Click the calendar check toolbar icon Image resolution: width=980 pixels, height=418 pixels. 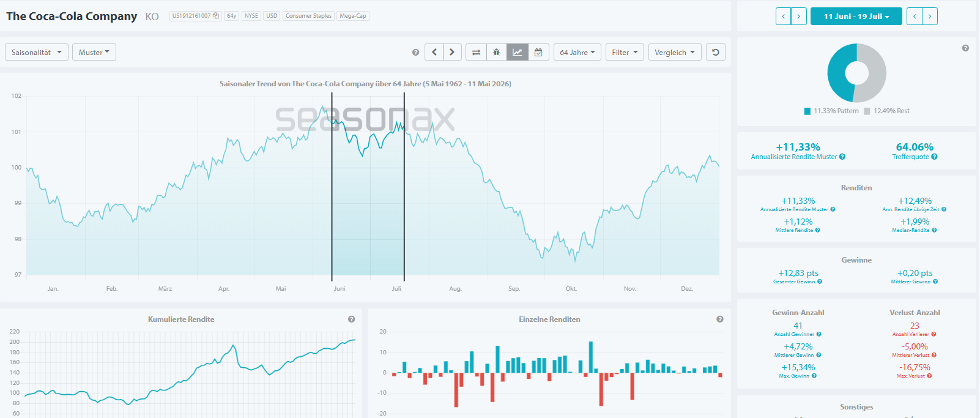538,52
